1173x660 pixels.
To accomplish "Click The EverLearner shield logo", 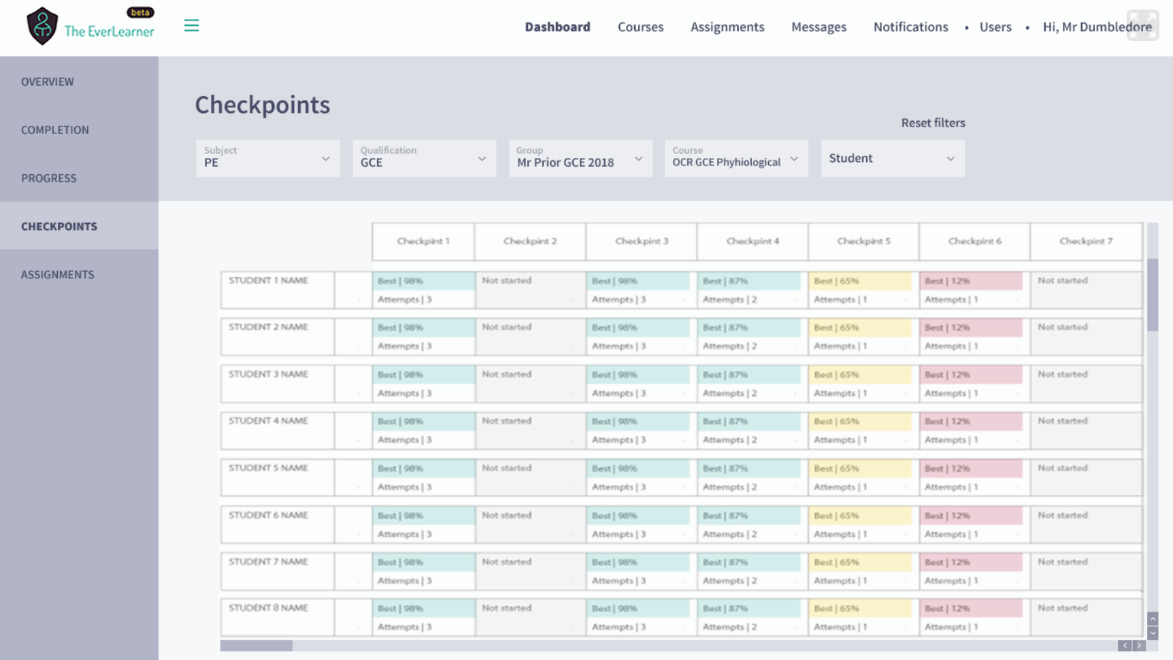I will point(42,26).
